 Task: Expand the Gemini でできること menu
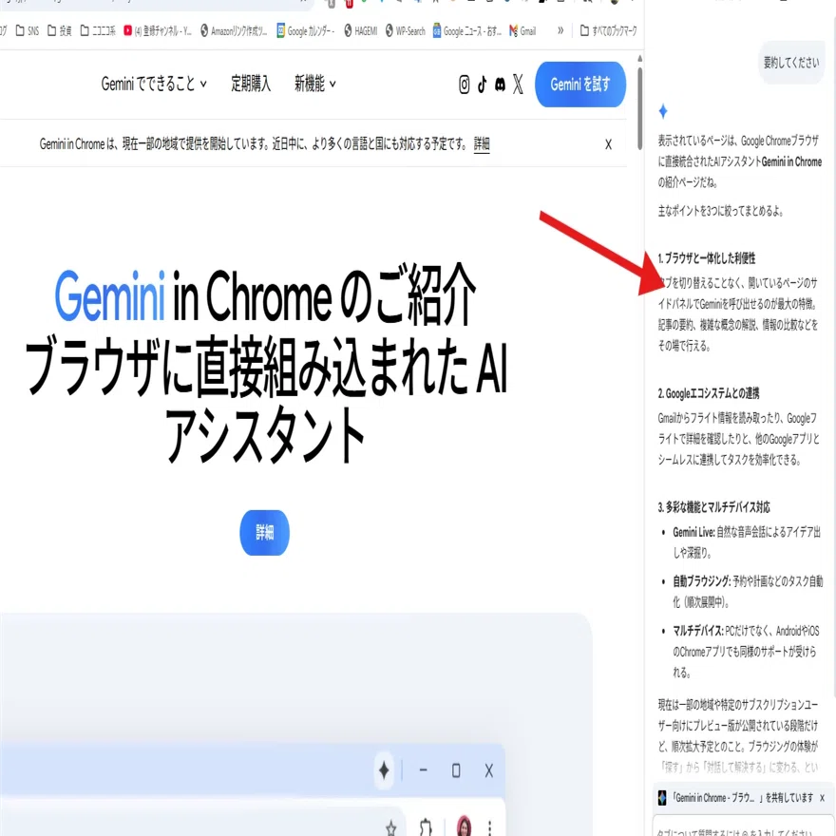coord(154,84)
